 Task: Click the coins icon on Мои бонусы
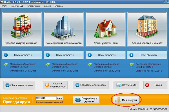[118, 100]
